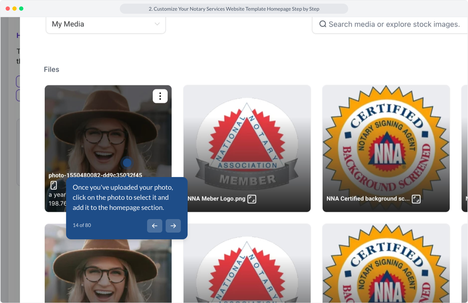Click the pulsing blue hotspot on the photo
This screenshot has height=303, width=468.
point(127,163)
